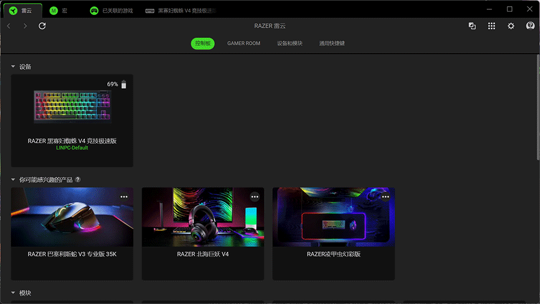Minimize the Razer Synapse window

click(489, 9)
